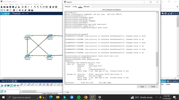Pick the Draw Line tool

coord(17,10)
